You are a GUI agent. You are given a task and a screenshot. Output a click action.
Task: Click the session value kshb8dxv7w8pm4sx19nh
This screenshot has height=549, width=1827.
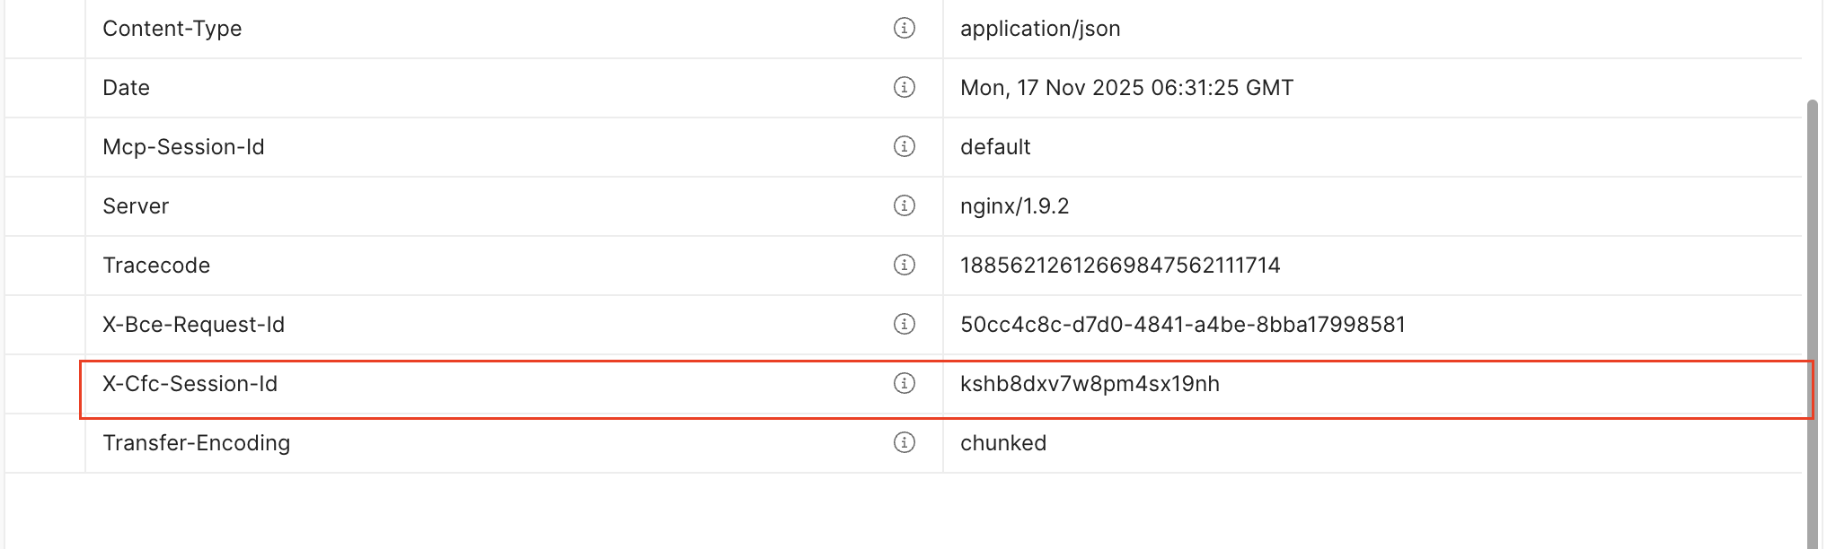tap(1090, 384)
